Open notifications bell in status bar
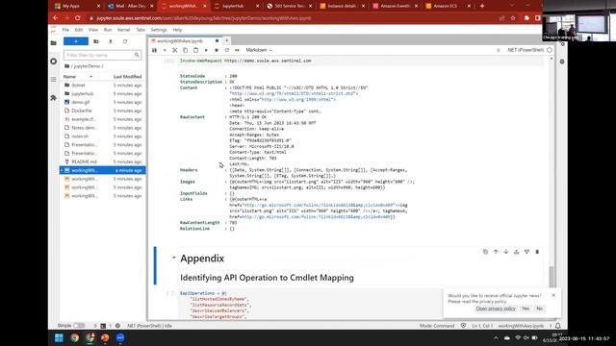 click(558, 326)
